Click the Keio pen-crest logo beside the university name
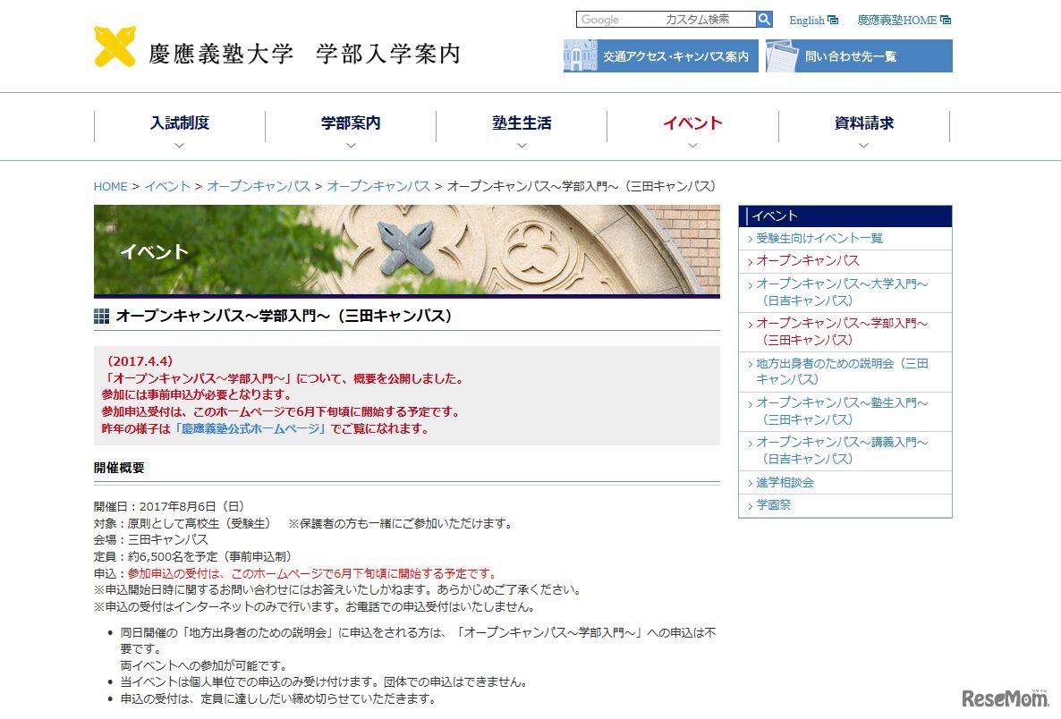Image resolution: width=1061 pixels, height=719 pixels. pyautogui.click(x=114, y=47)
